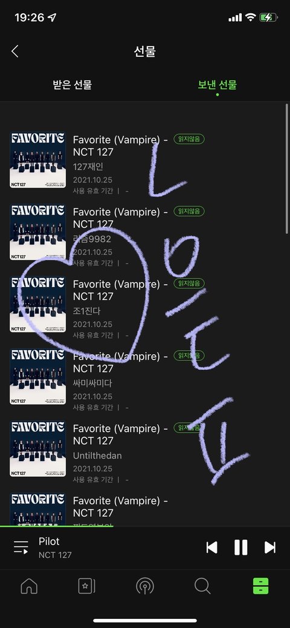Open the radio broadcast icon in bottom bar

144,586
